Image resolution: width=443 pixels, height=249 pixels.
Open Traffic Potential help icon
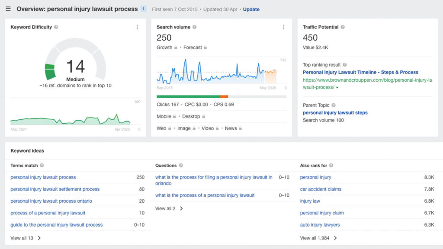click(x=343, y=27)
